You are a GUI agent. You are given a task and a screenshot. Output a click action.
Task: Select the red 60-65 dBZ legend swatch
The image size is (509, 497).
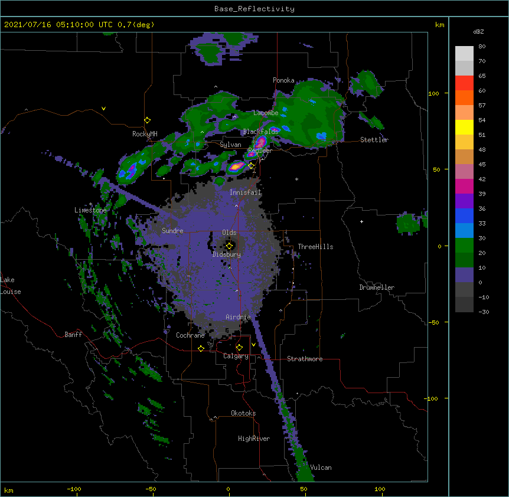(x=464, y=83)
